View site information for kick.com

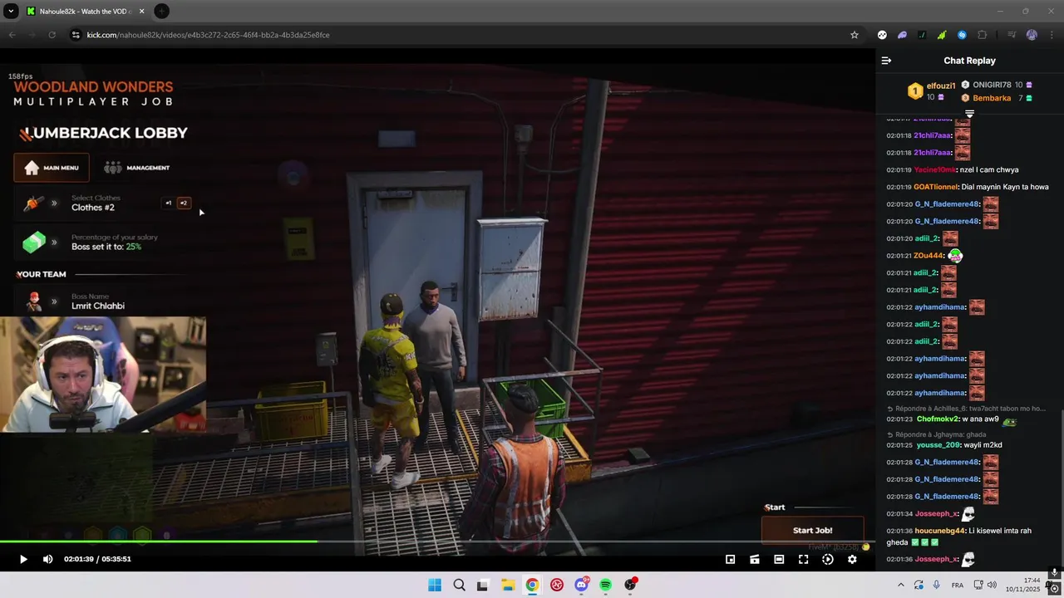click(x=76, y=35)
